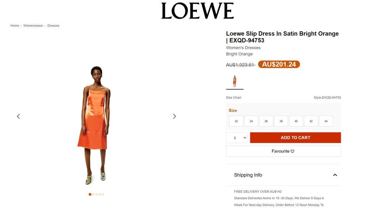
Task: Select the last carousel dot indicator
Action: pyautogui.click(x=103, y=194)
